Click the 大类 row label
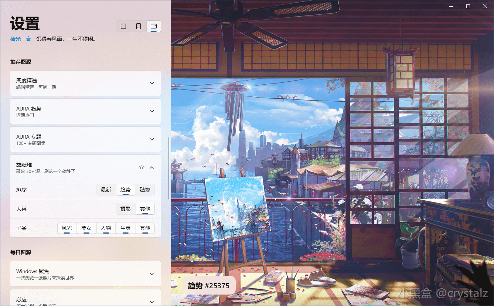This screenshot has width=494, height=306. pyautogui.click(x=21, y=209)
